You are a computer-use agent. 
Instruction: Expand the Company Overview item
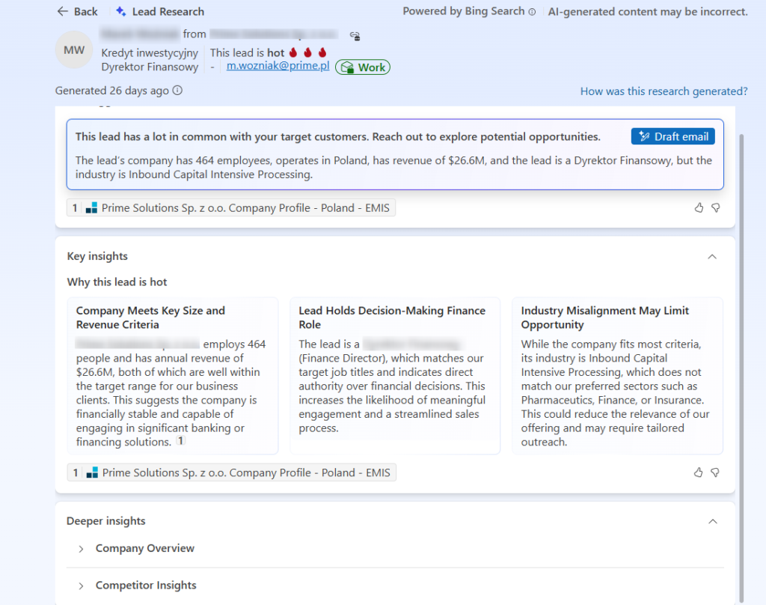click(81, 549)
